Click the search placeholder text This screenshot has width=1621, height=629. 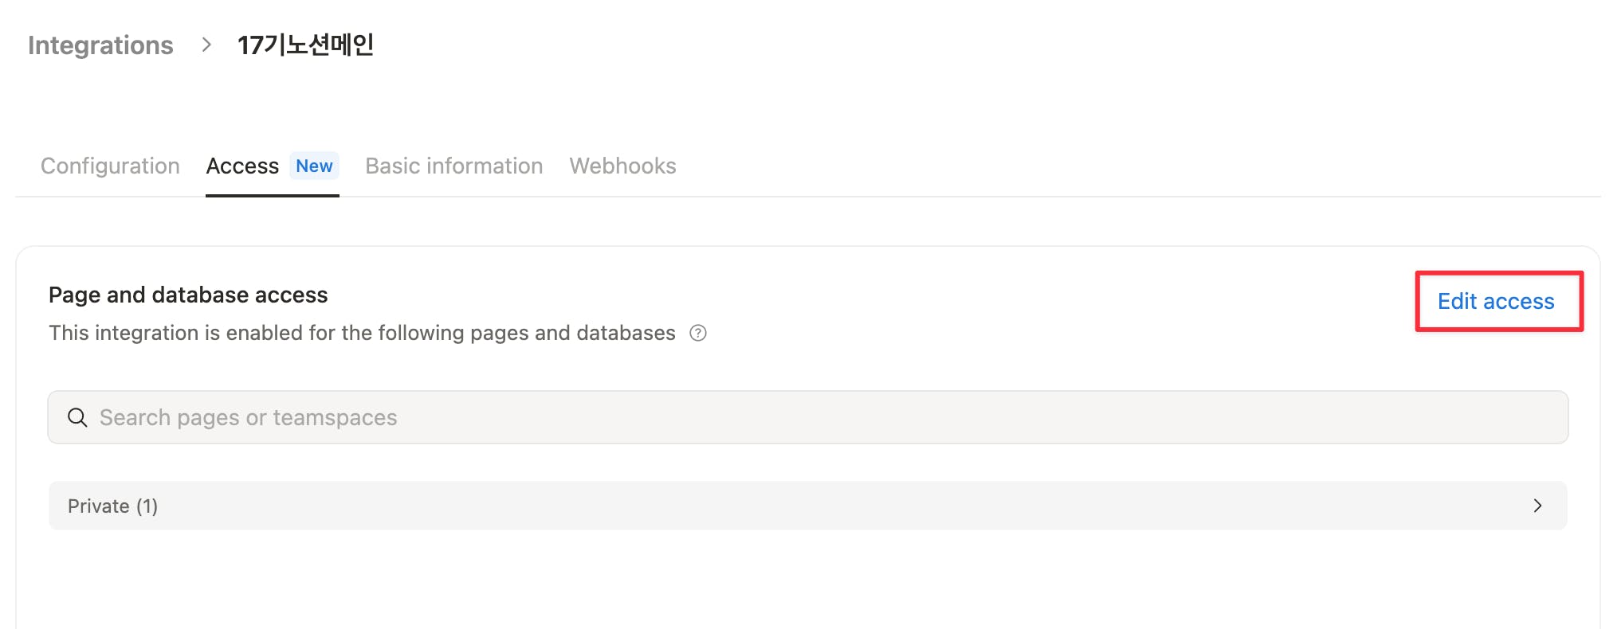click(248, 417)
